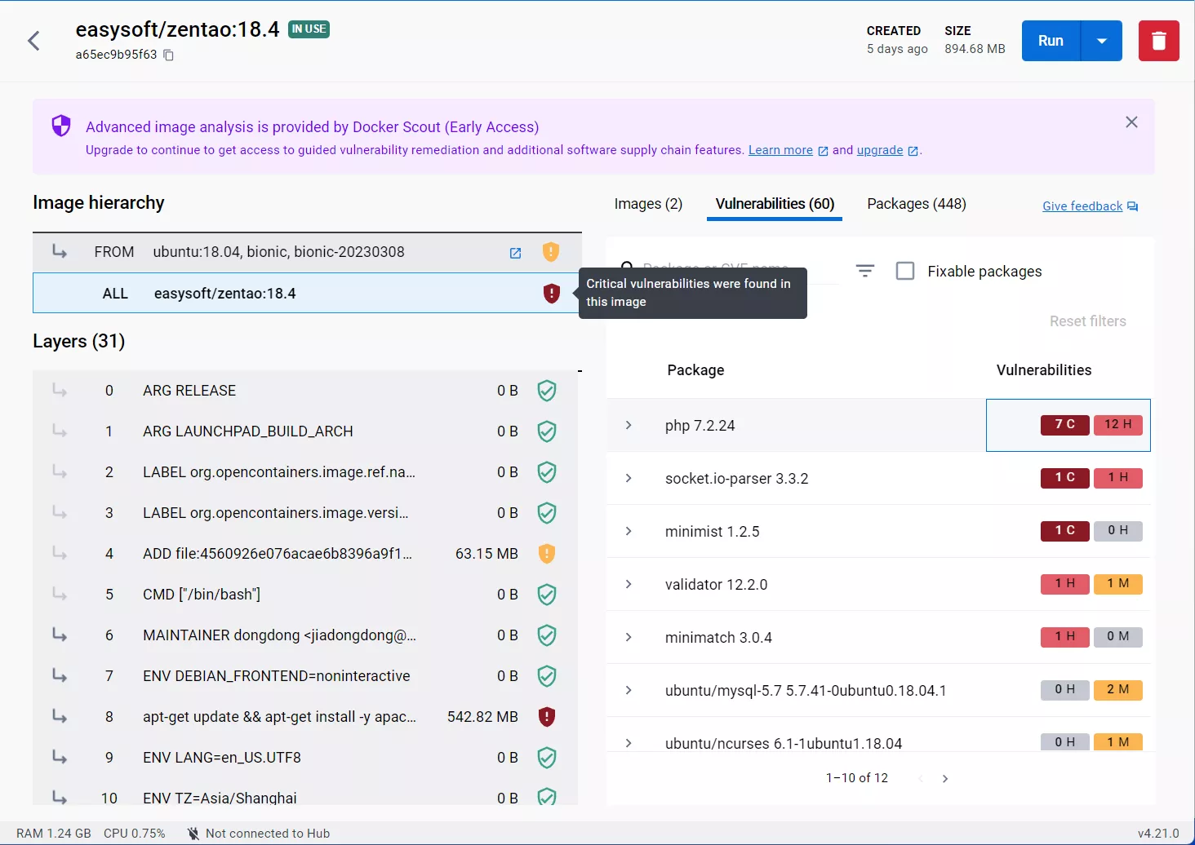Viewport: 1195px width, 845px height.
Task: Open ubuntu:18.04 base image external link icon
Action: coord(515,253)
